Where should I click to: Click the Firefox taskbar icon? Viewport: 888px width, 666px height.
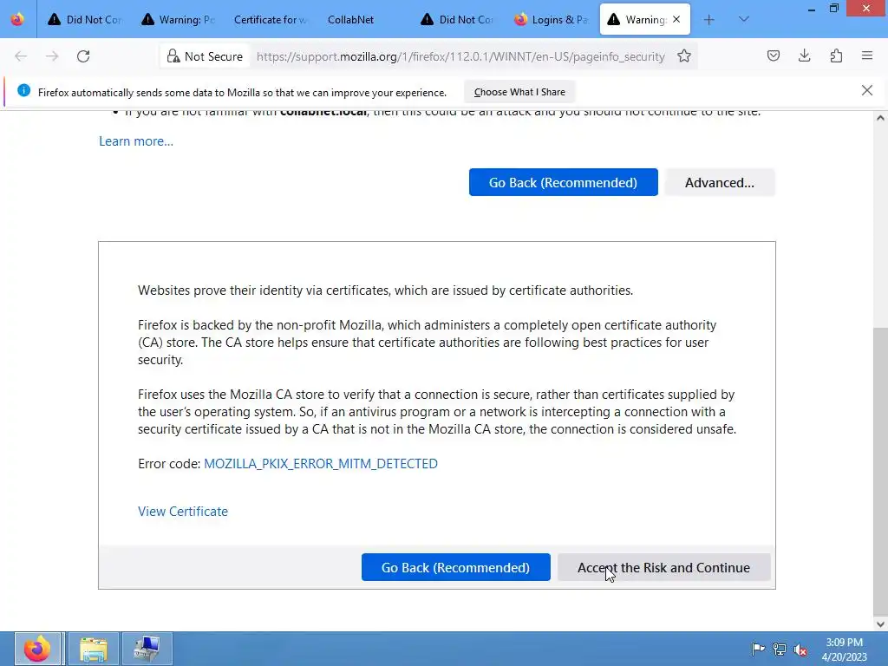tap(38, 649)
